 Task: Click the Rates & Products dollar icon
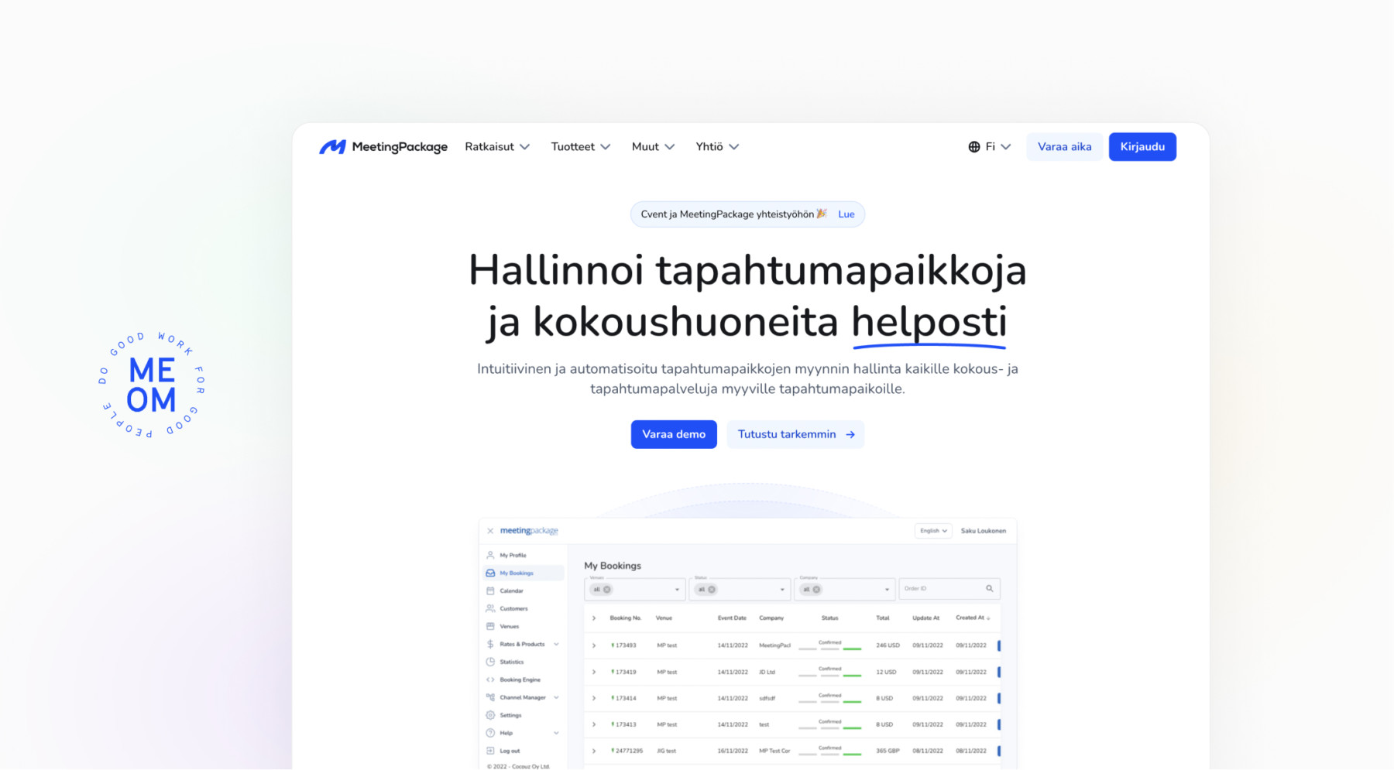[x=490, y=645]
